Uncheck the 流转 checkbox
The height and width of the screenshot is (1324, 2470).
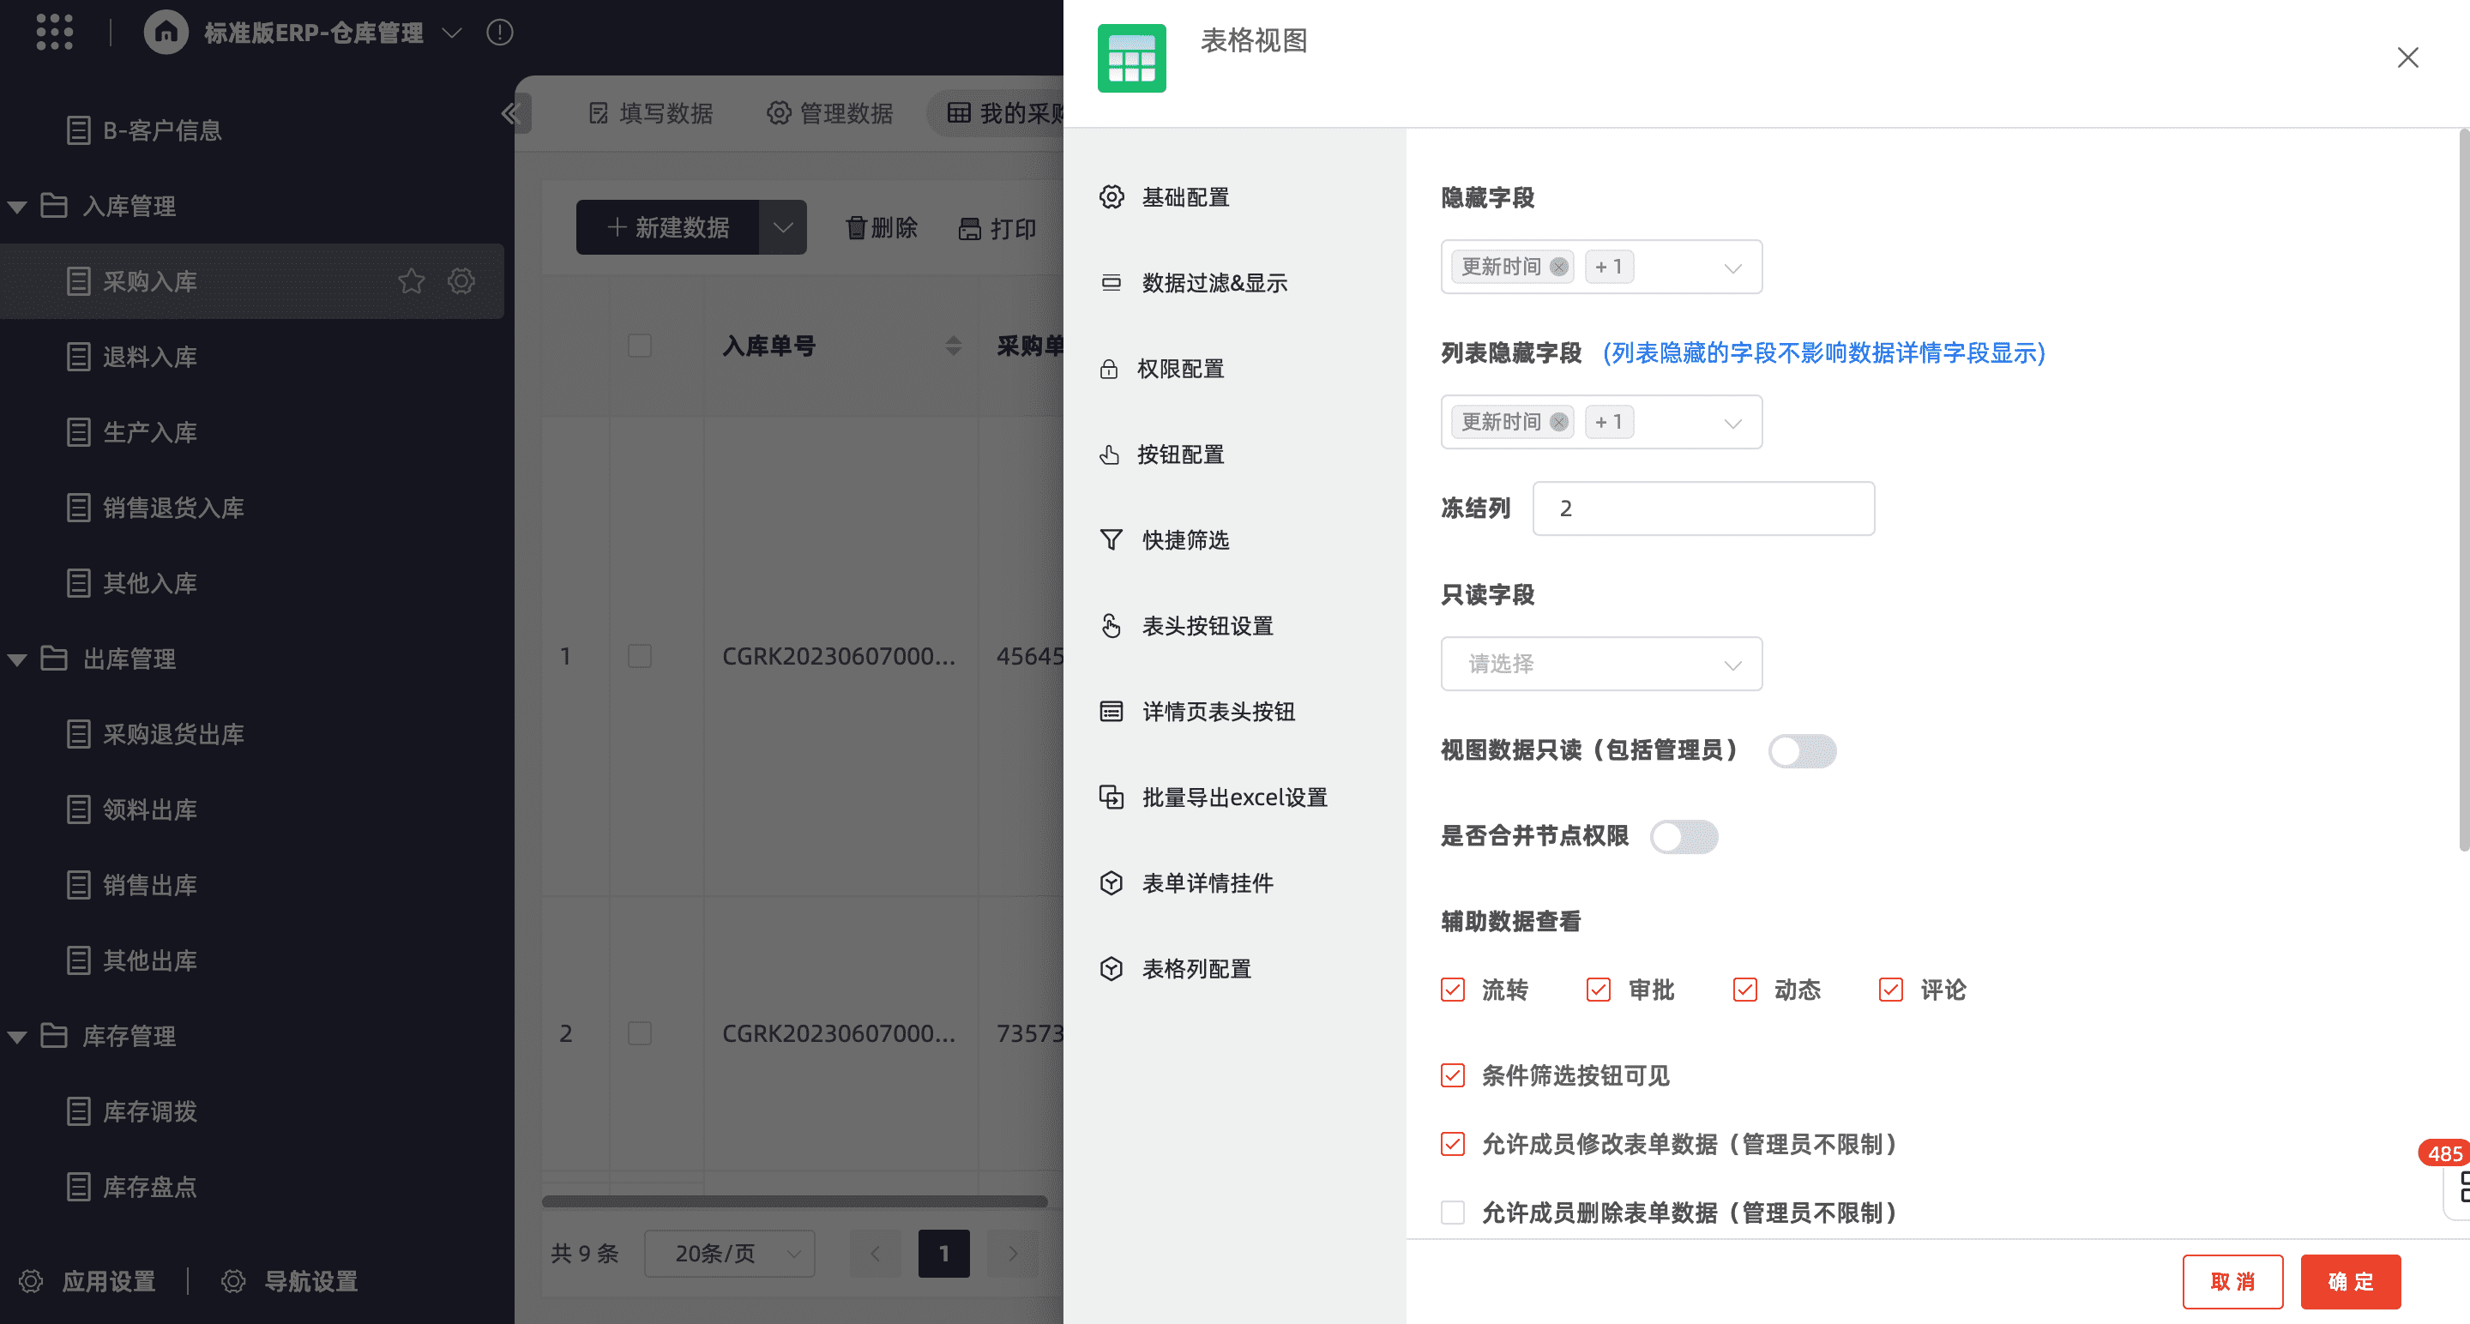[1453, 990]
